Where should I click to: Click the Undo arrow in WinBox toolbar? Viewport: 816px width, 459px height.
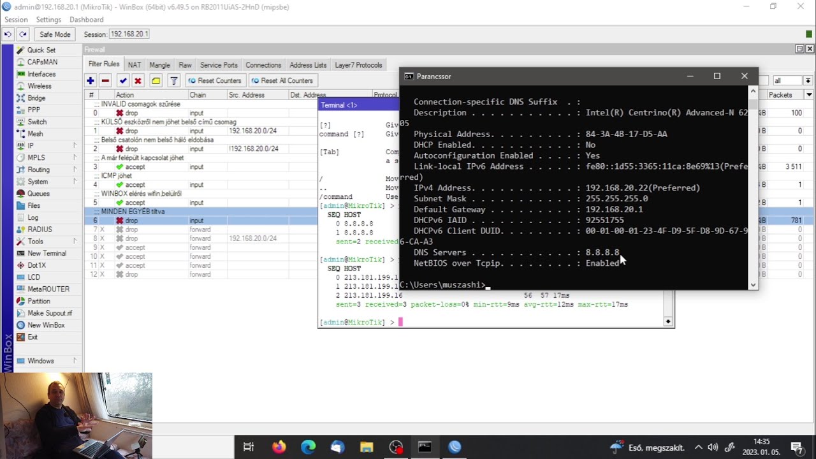click(8, 34)
